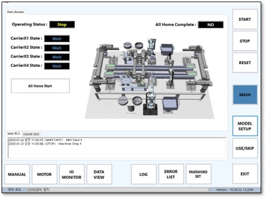Open the IO MONITOR screen
The height and width of the screenshot is (198, 266).
72,174
